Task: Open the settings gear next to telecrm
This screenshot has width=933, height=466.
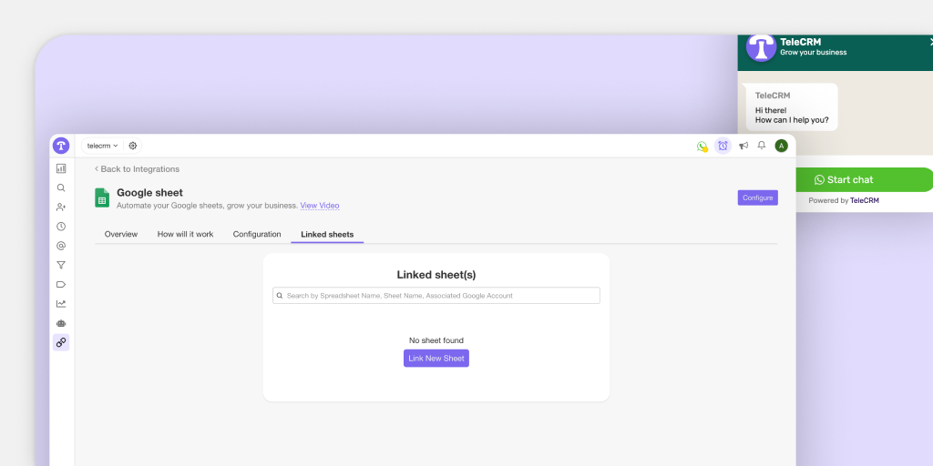Action: click(133, 146)
